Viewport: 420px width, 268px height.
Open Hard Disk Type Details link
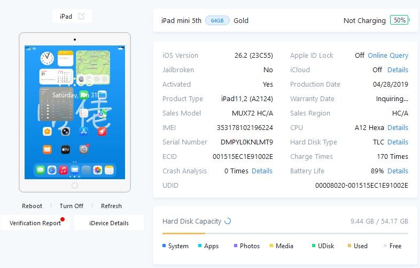pos(398,142)
